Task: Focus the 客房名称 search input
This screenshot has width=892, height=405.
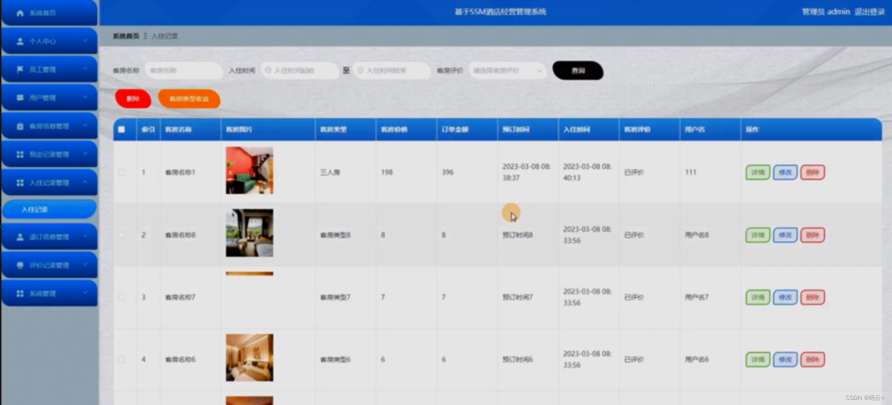Action: (184, 70)
